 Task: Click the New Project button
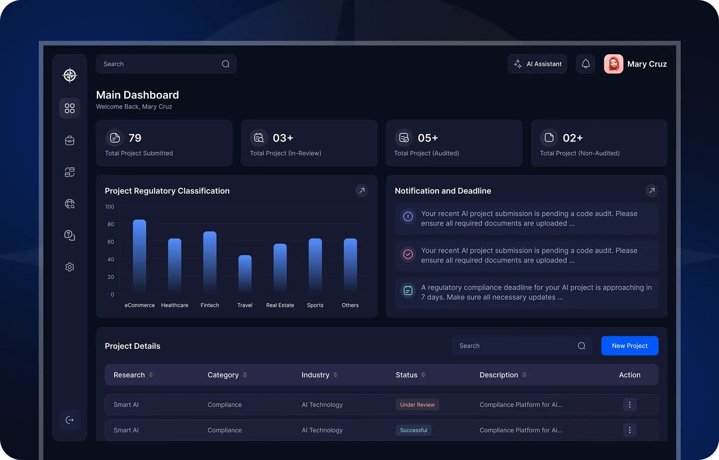tap(629, 346)
